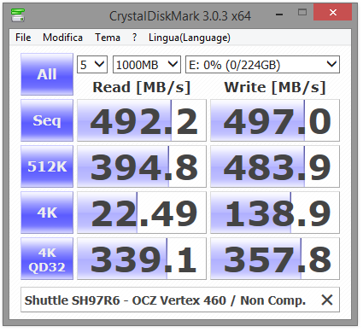Start the Seq benchmark
Screen dimensions: 363x332
point(47,120)
